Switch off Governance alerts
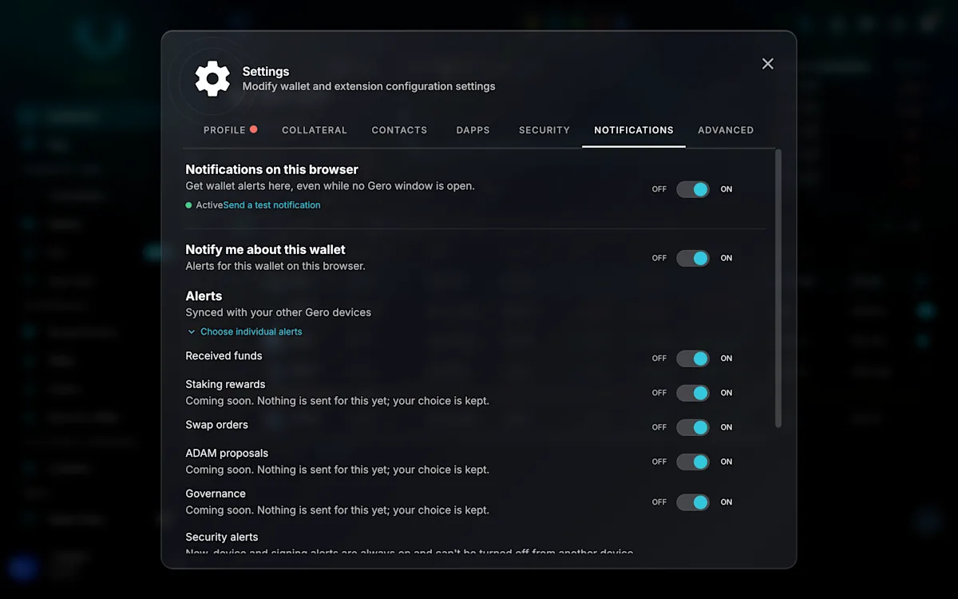Screen dimensions: 958x599 pos(693,502)
